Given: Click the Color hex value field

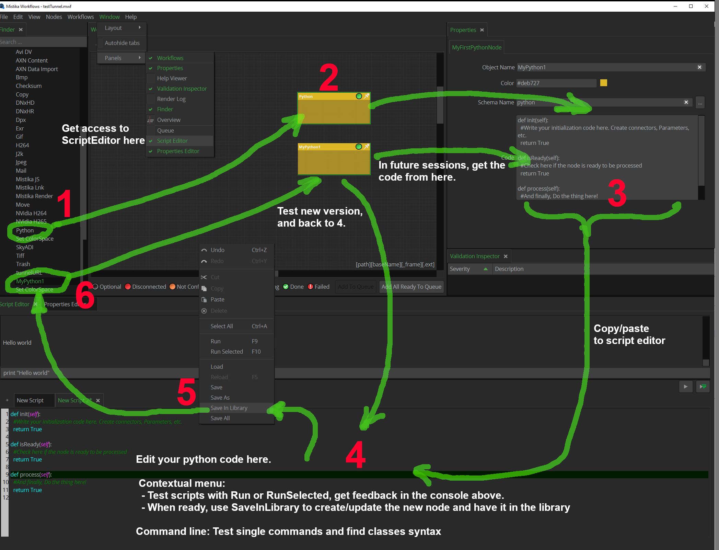Looking at the screenshot, I should 556,83.
